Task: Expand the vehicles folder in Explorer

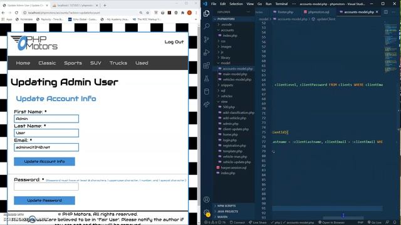Action: [226, 96]
